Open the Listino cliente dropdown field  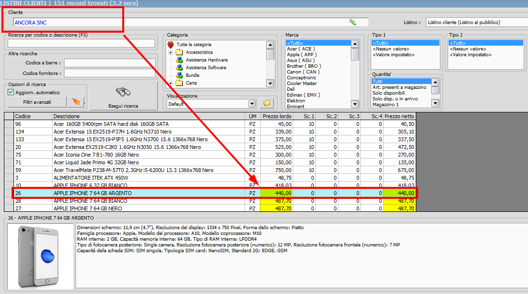[x=477, y=22]
